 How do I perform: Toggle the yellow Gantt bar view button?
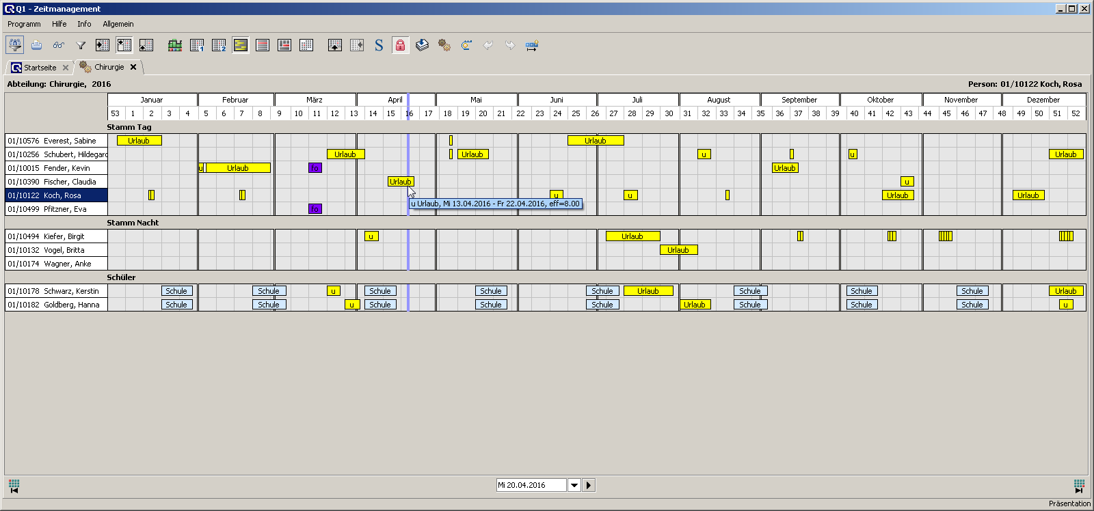pyautogui.click(x=241, y=45)
